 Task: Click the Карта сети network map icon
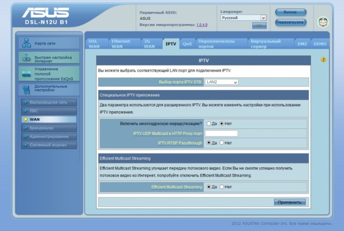point(26,43)
